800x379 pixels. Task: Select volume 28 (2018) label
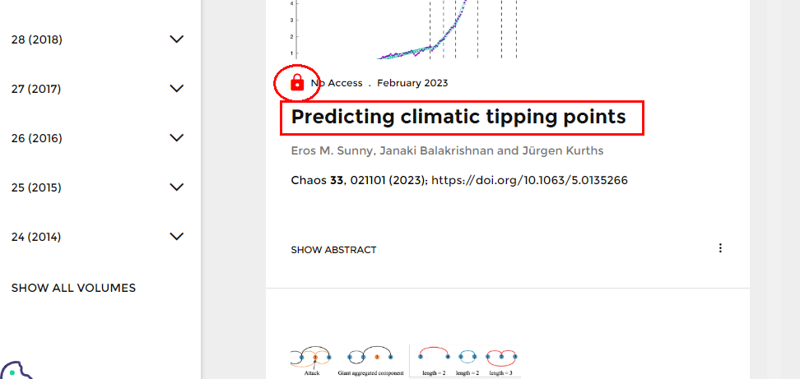point(37,39)
